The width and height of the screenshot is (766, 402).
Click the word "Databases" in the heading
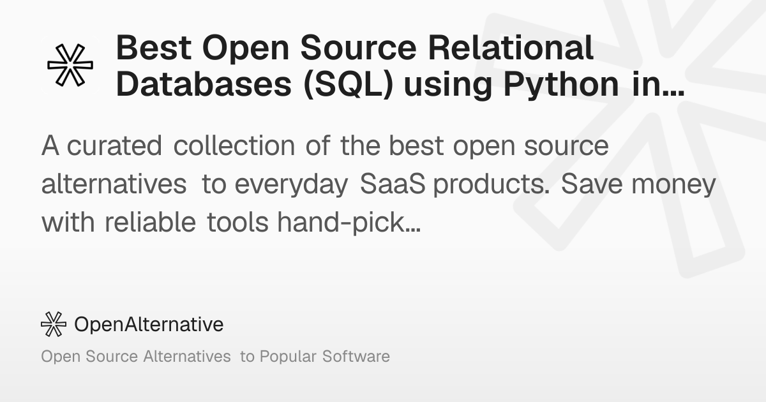(206, 86)
